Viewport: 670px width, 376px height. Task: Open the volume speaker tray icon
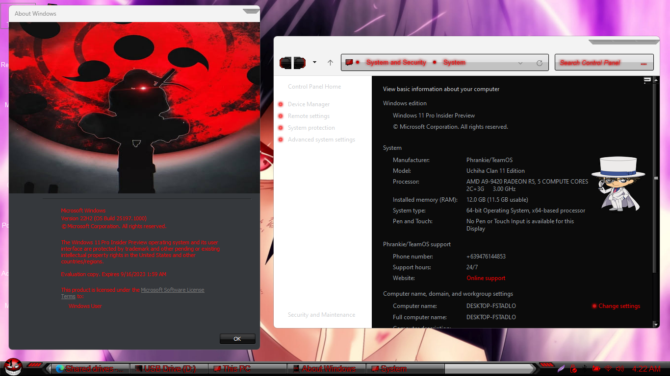pyautogui.click(x=620, y=369)
